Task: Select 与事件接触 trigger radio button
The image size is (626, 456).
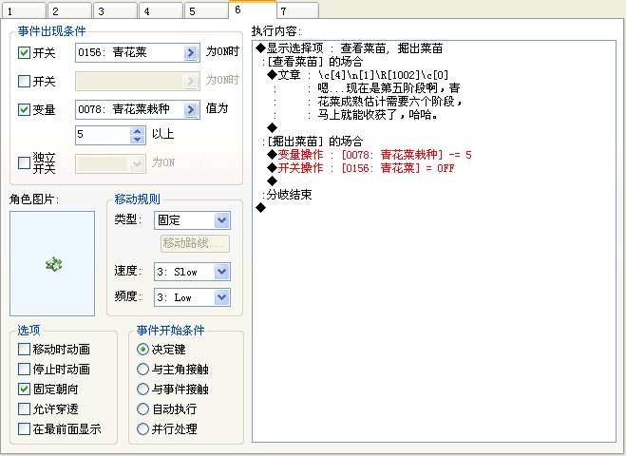Action: [x=142, y=389]
